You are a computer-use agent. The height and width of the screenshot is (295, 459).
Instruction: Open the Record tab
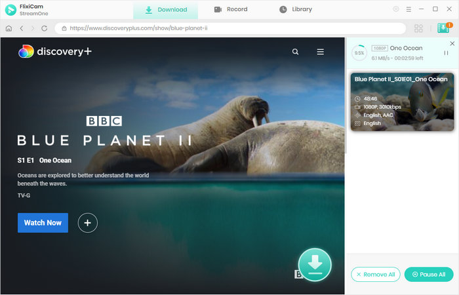click(x=231, y=9)
